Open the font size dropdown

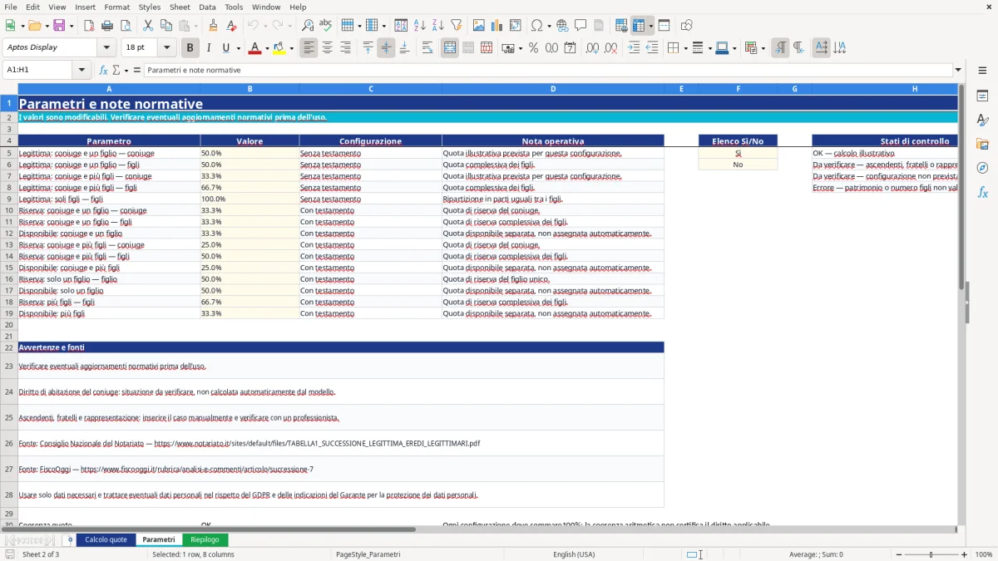click(166, 47)
